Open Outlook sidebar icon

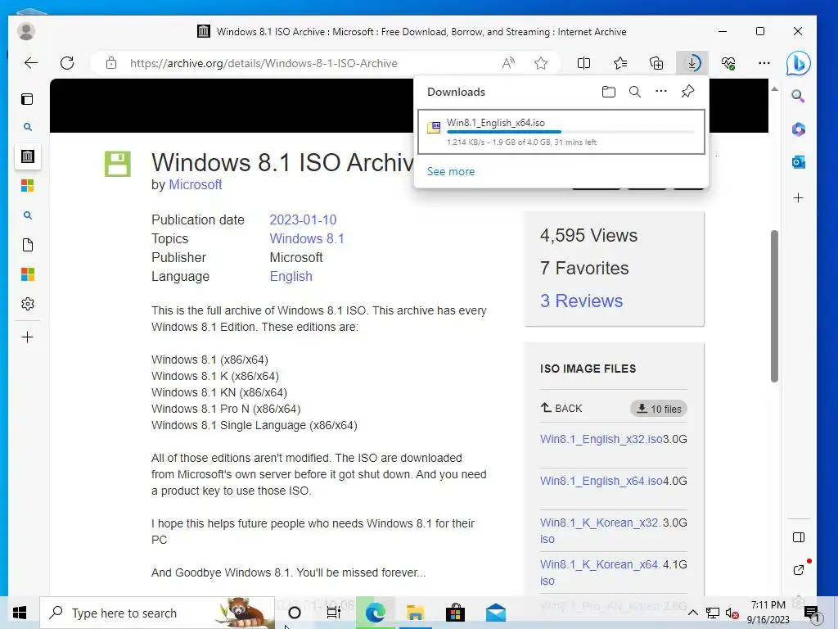(x=799, y=162)
